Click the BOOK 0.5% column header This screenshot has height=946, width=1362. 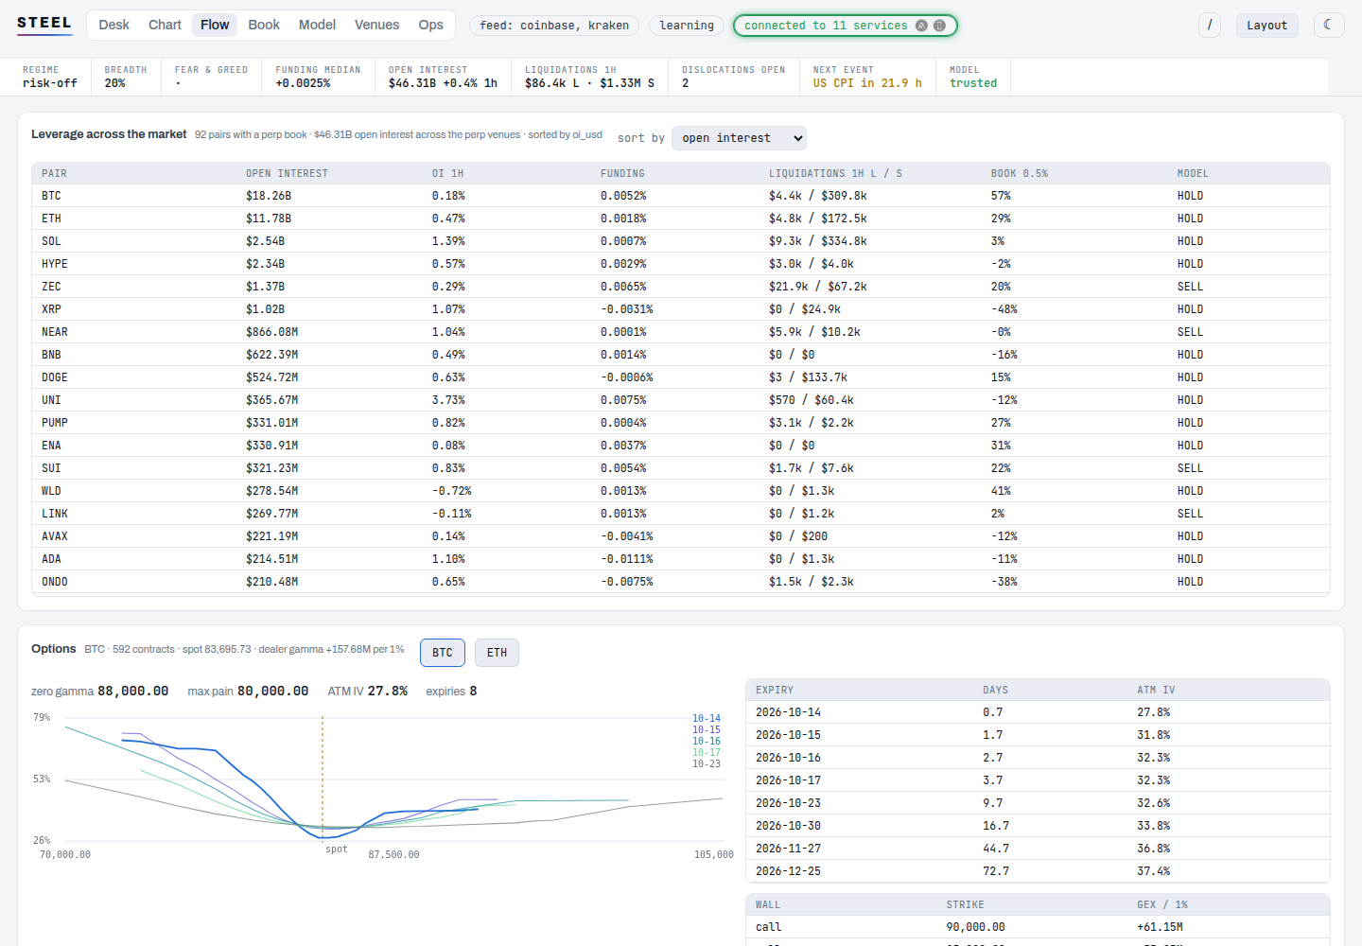point(1019,174)
